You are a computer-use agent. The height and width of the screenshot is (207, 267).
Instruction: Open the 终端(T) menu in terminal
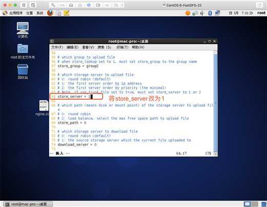tap(122, 47)
